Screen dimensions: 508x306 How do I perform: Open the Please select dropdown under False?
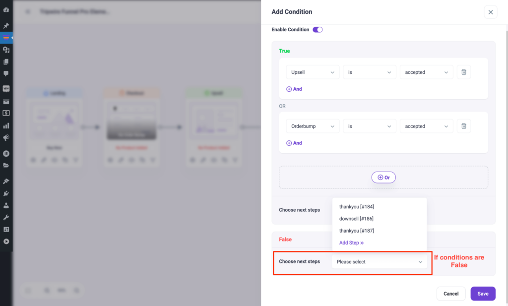click(380, 261)
